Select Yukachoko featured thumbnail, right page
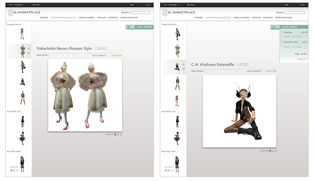The height and width of the screenshot is (181, 314). tap(177, 50)
